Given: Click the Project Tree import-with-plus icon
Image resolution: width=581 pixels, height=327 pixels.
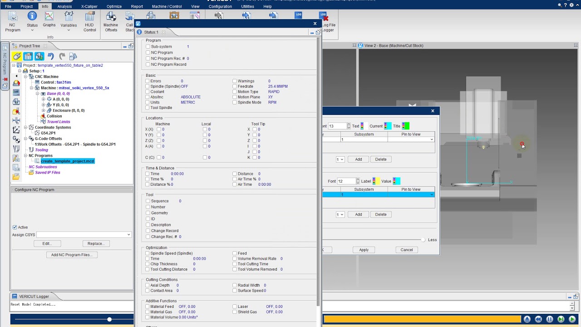Looking at the screenshot, I should (39, 56).
